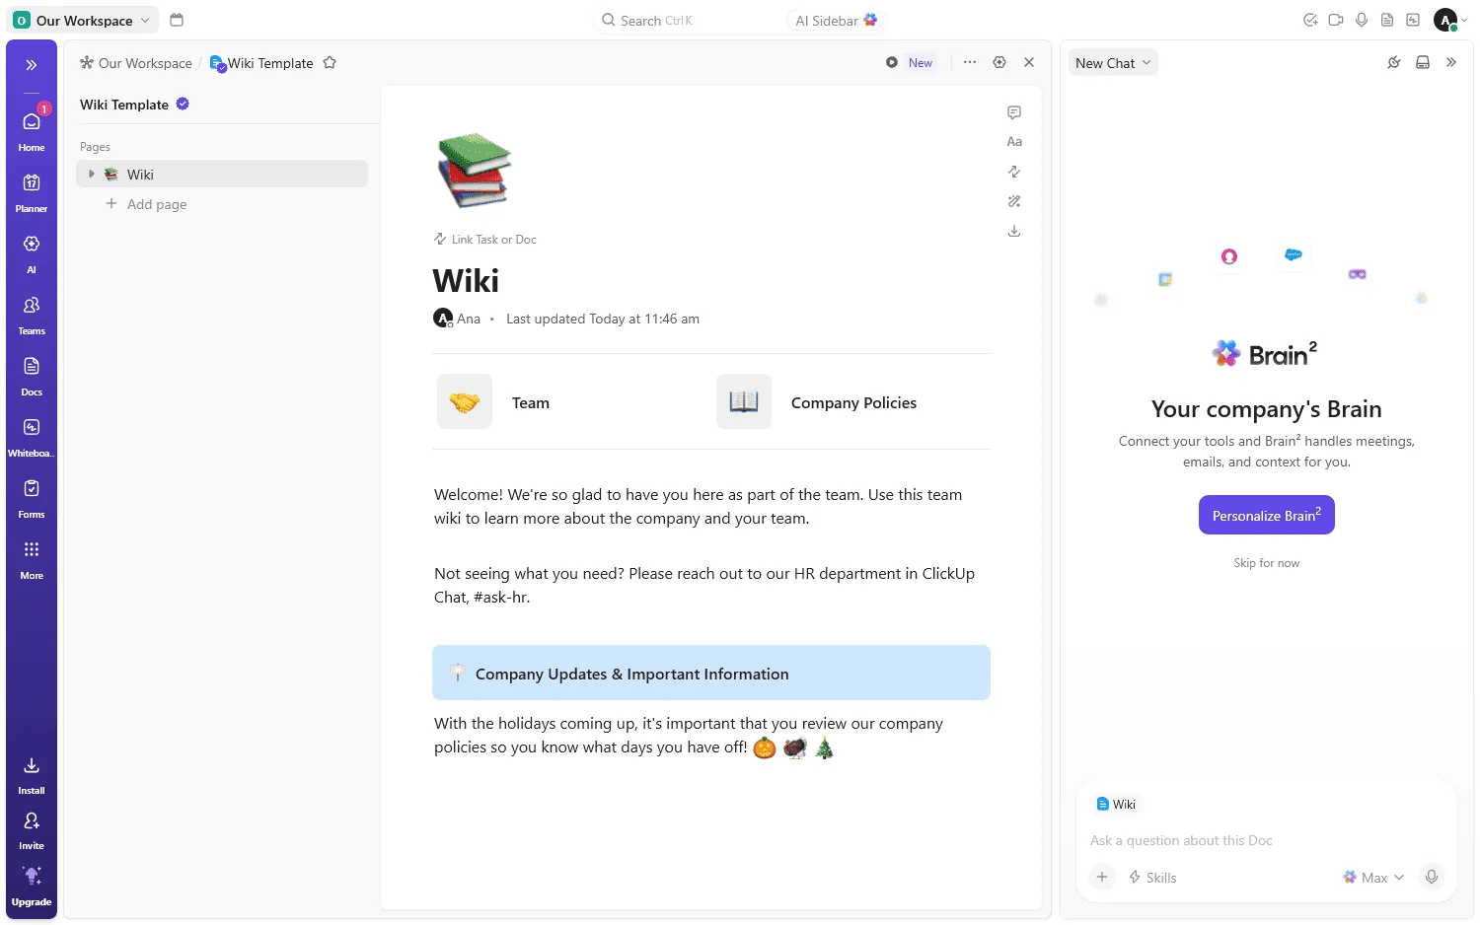Viewport: 1480px width, 925px height.
Task: Click the chat panel layout icon
Action: (1423, 62)
